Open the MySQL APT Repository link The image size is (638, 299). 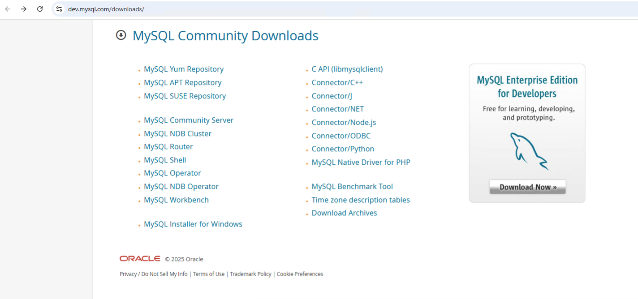tap(182, 82)
